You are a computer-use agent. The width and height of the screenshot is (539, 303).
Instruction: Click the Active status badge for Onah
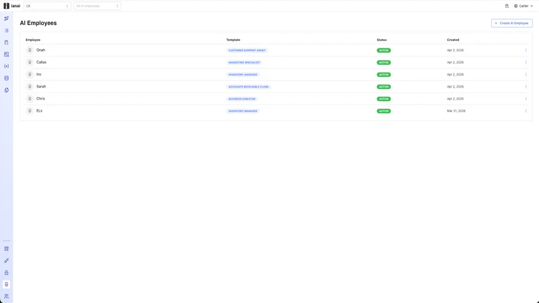[x=383, y=50]
